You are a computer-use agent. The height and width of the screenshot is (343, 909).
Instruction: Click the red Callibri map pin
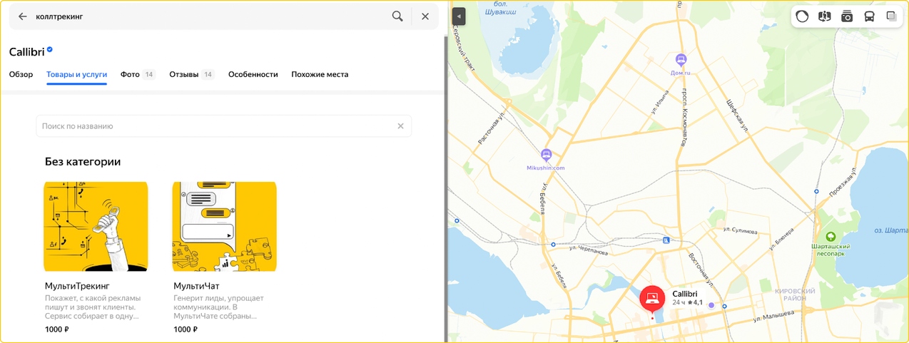(652, 299)
